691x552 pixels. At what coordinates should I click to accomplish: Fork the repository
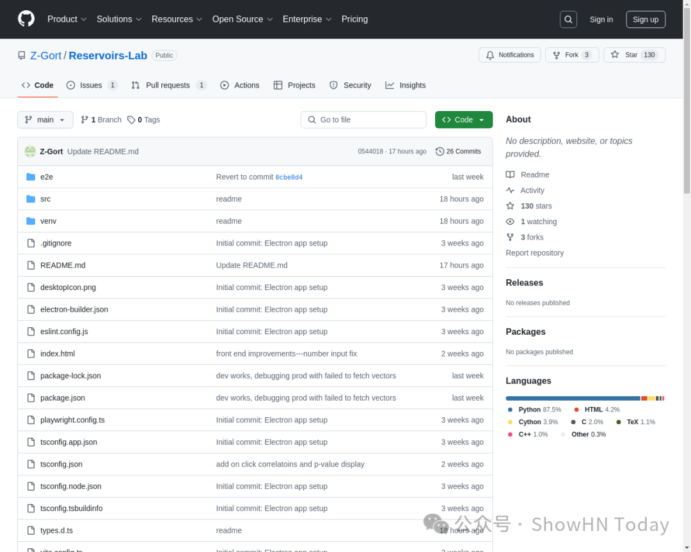[x=572, y=55]
